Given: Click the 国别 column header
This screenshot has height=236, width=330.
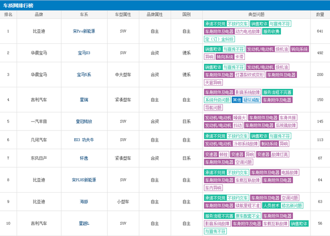Looking at the screenshot, I should click(187, 14).
